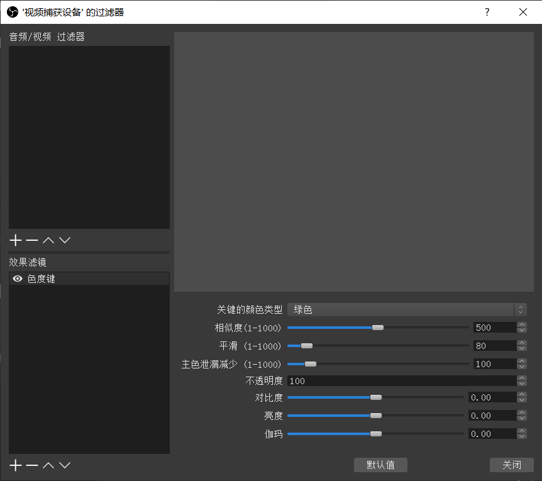Toggle visibility eye of 色度键 filter
The height and width of the screenshot is (481, 542).
(18, 279)
